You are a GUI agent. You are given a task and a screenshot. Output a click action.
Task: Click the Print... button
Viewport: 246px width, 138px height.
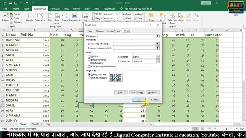[x=121, y=92]
